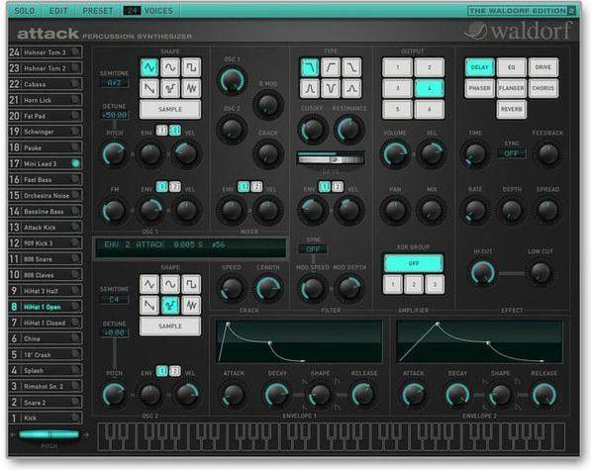Select the FLANGER effect button
The width and height of the screenshot is (591, 470).
click(512, 88)
